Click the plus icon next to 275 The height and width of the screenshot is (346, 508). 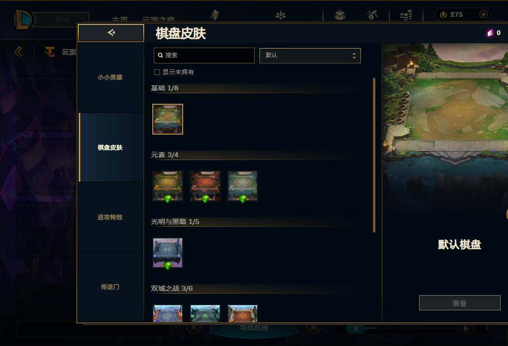[x=483, y=14]
